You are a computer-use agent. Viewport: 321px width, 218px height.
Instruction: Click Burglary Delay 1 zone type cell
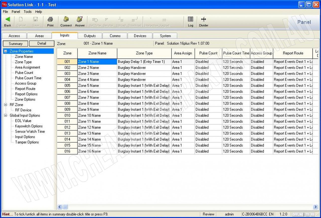(144, 62)
